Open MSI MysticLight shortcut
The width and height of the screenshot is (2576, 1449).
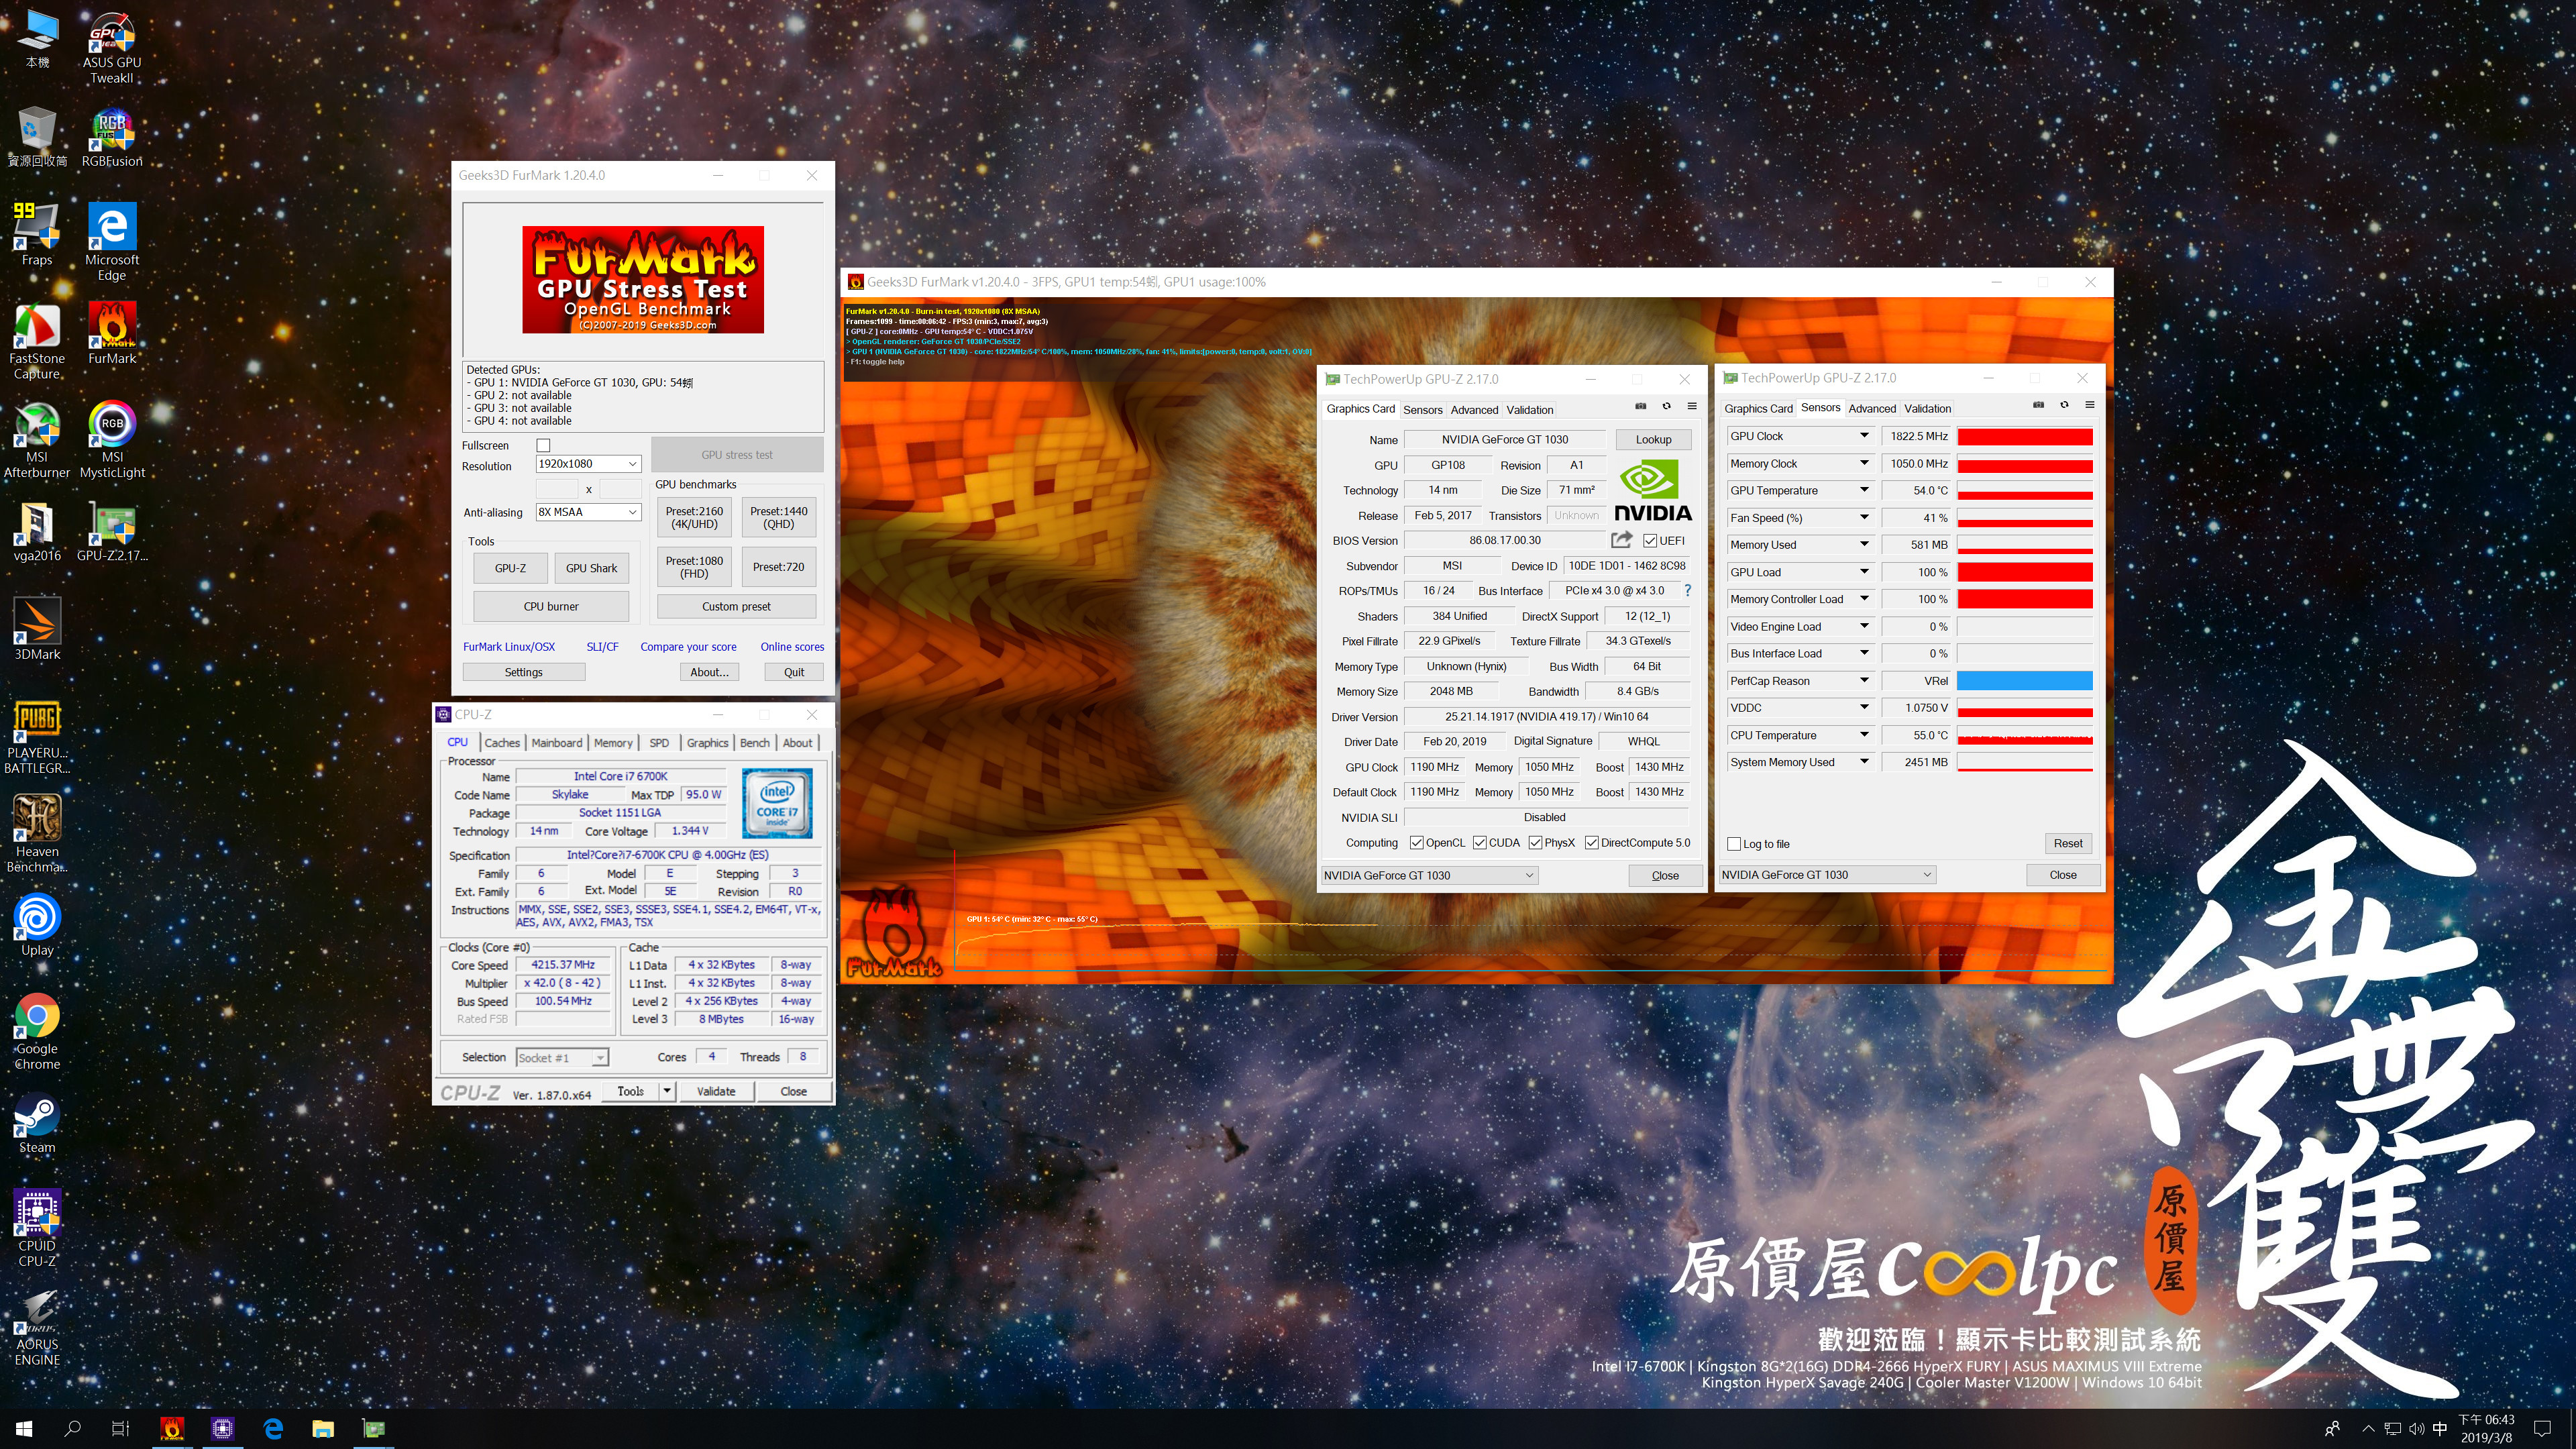pos(111,440)
